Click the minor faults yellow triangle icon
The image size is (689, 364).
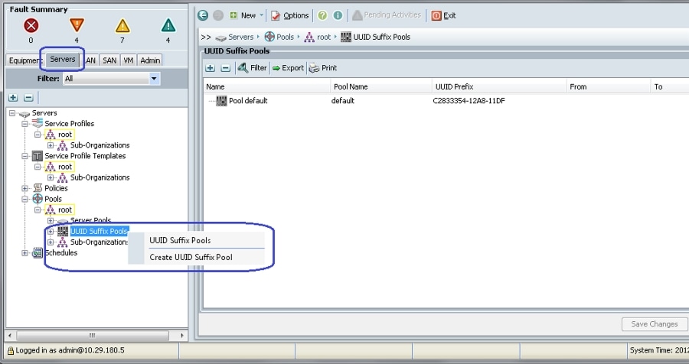tap(122, 25)
